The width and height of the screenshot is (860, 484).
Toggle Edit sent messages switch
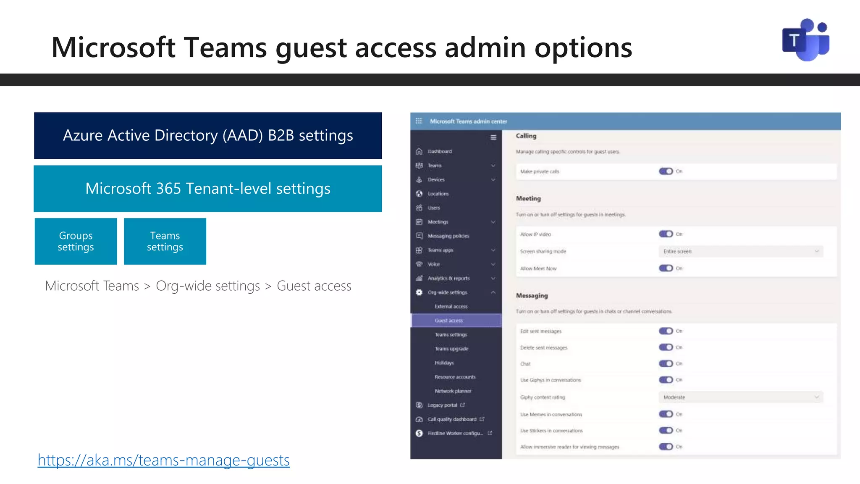666,331
